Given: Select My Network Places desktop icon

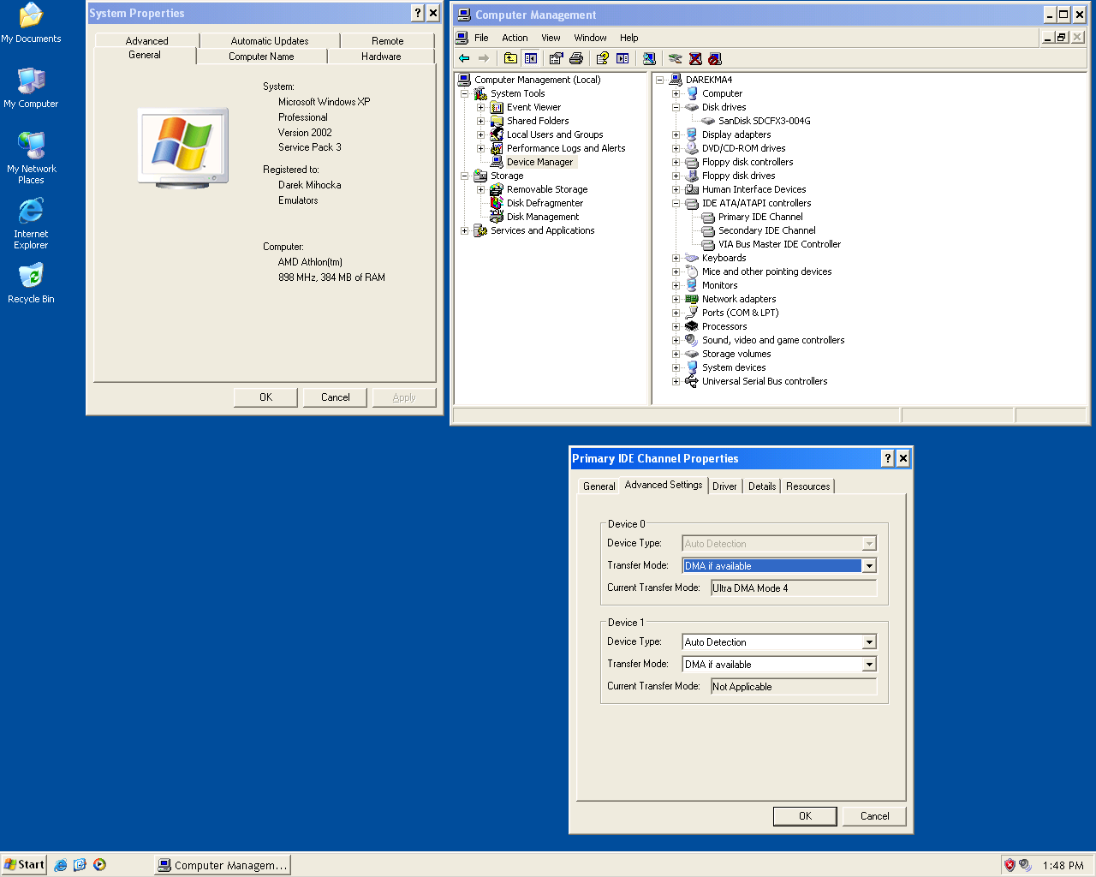Looking at the screenshot, I should click(x=31, y=158).
